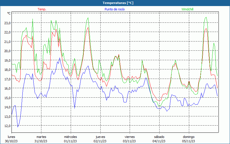This screenshot has height=144, width=230.
Task: Click the 'viernes' day label
Action: point(130,137)
